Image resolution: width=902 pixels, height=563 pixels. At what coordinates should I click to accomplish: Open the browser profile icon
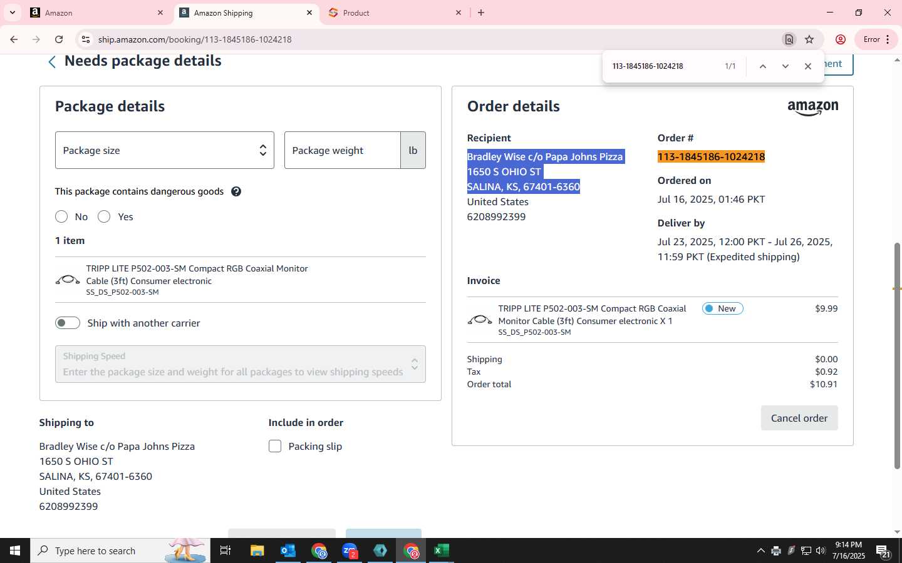tap(841, 39)
